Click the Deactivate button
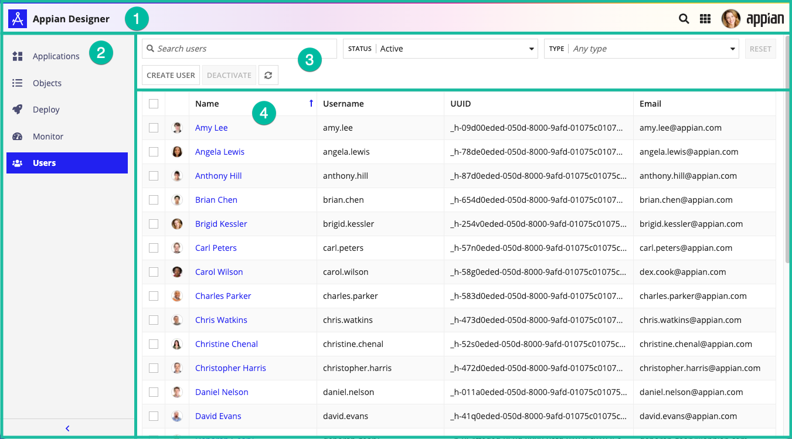Image resolution: width=792 pixels, height=439 pixels. (x=229, y=75)
